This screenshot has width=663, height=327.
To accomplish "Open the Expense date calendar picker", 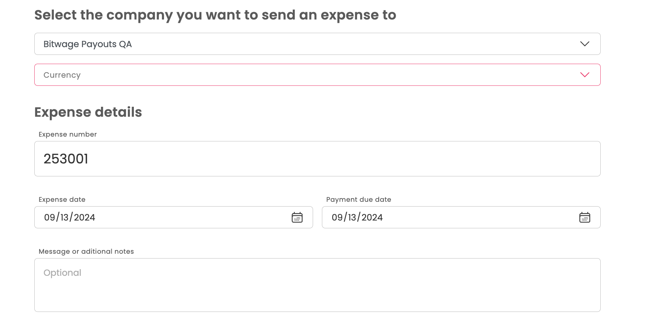I will click(297, 217).
